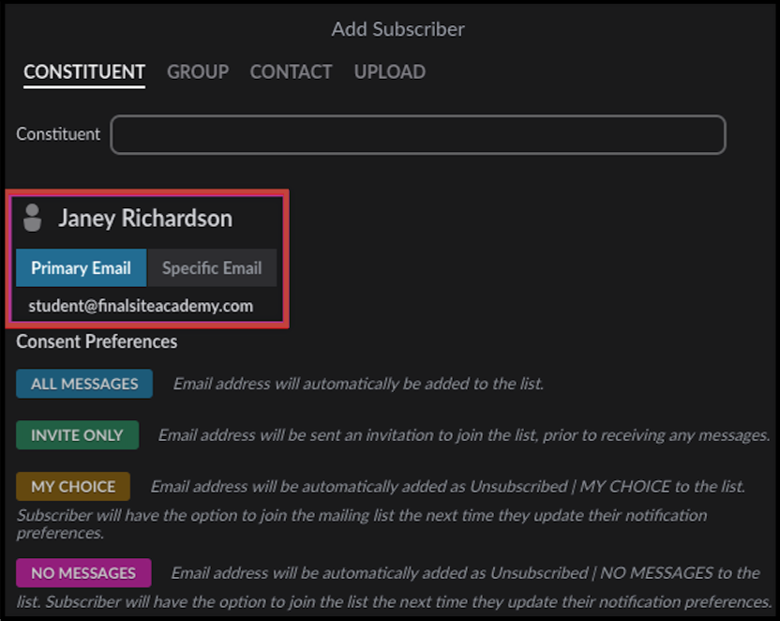The image size is (780, 621).
Task: Click the student@finalsiteacademy.com email address
Action: click(141, 306)
